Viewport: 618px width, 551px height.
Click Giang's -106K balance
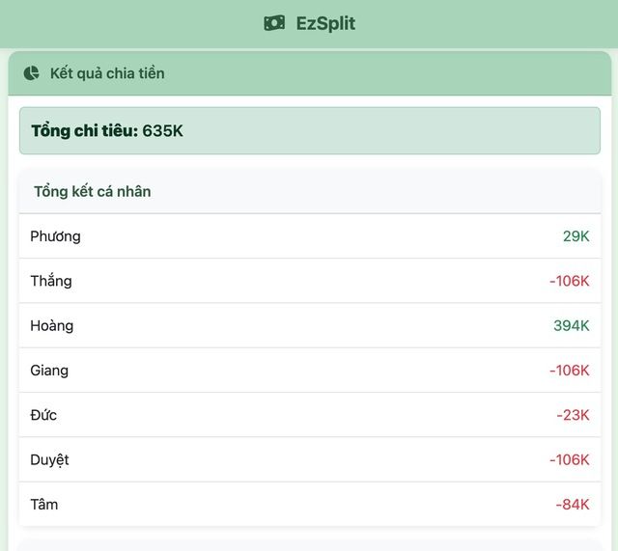coord(569,371)
